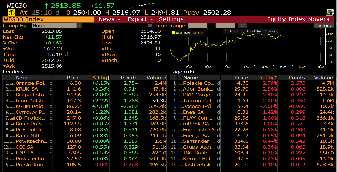
Task: Click the bar chart icon beside Bank Pols..
Action: point(13,124)
